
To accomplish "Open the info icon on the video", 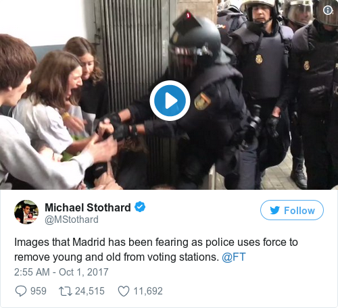I will tap(328, 10).
